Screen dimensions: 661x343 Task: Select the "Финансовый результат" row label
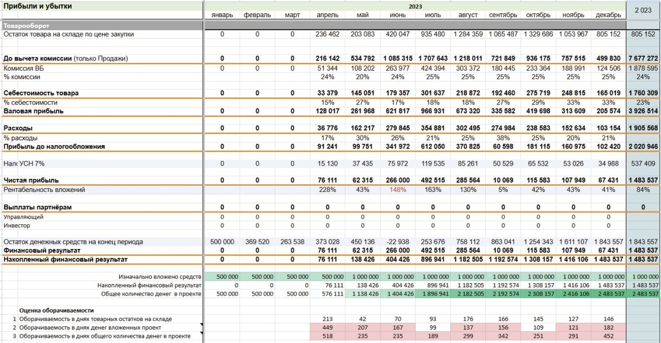pyautogui.click(x=43, y=250)
